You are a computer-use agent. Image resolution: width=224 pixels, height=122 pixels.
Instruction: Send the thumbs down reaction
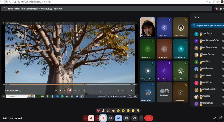[x=138, y=111]
